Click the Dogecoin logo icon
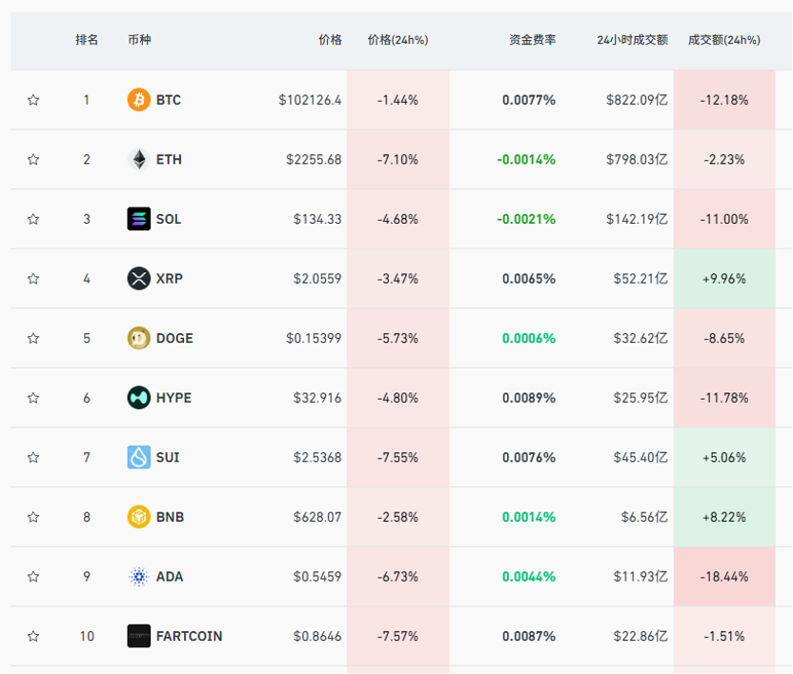793x674 pixels. (x=139, y=338)
